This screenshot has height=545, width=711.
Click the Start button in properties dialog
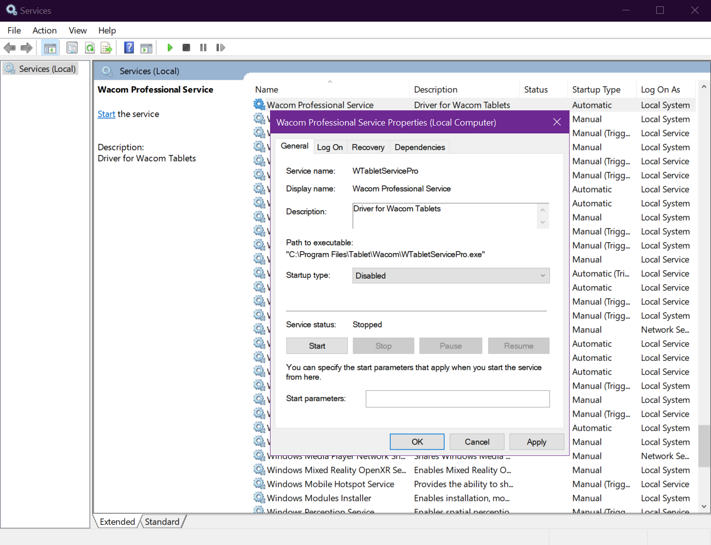click(x=317, y=346)
